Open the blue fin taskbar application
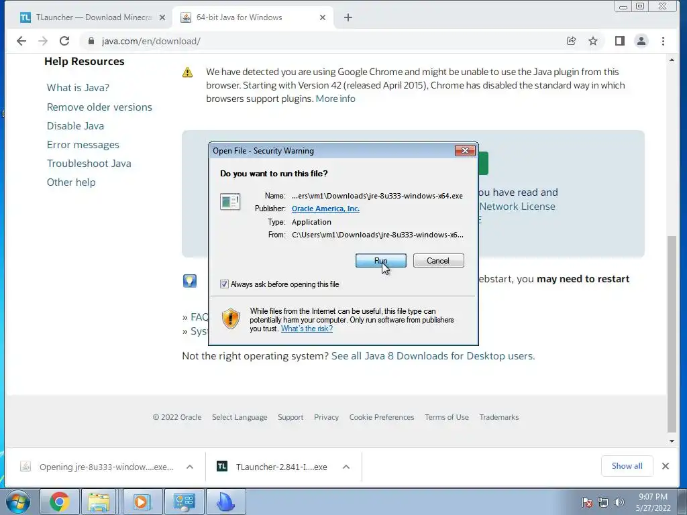The width and height of the screenshot is (687, 515). click(226, 502)
